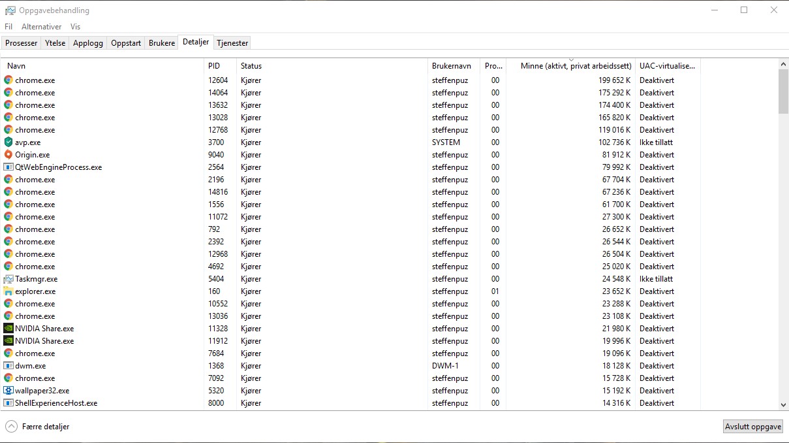789x443 pixels.
Task: Select Ikke tillatt cell in Taskmgr.exe row
Action: tap(656, 279)
